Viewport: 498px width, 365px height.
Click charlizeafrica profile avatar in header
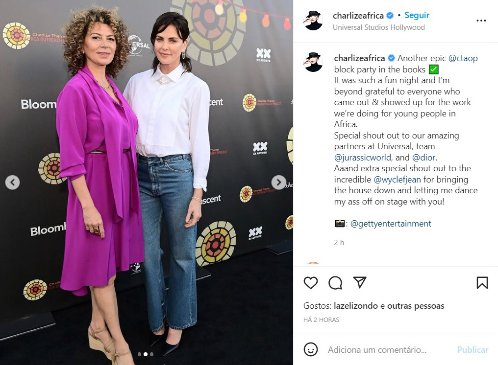[x=314, y=21]
